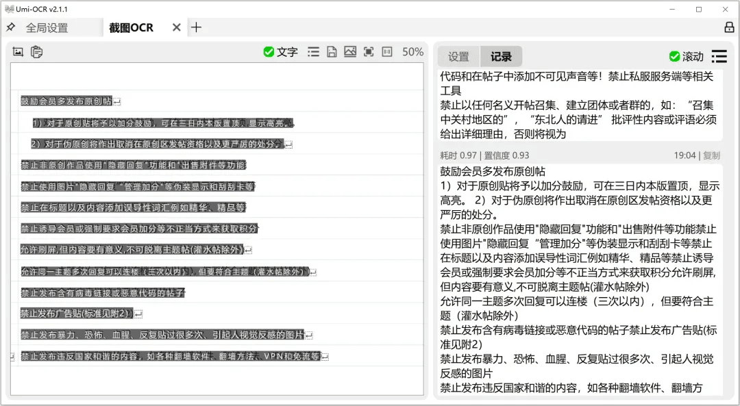Click the paste-from-clipboard icon
The image size is (740, 406).
tap(36, 51)
